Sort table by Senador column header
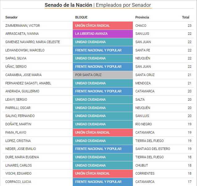Screen dimensions: 197x186 click(12, 17)
